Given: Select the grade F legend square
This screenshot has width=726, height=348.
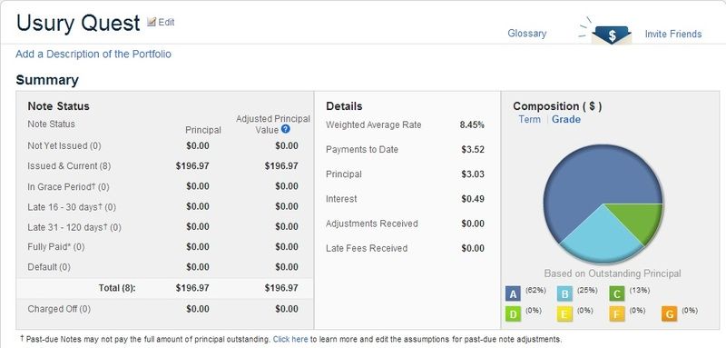Looking at the screenshot, I should coord(617,314).
